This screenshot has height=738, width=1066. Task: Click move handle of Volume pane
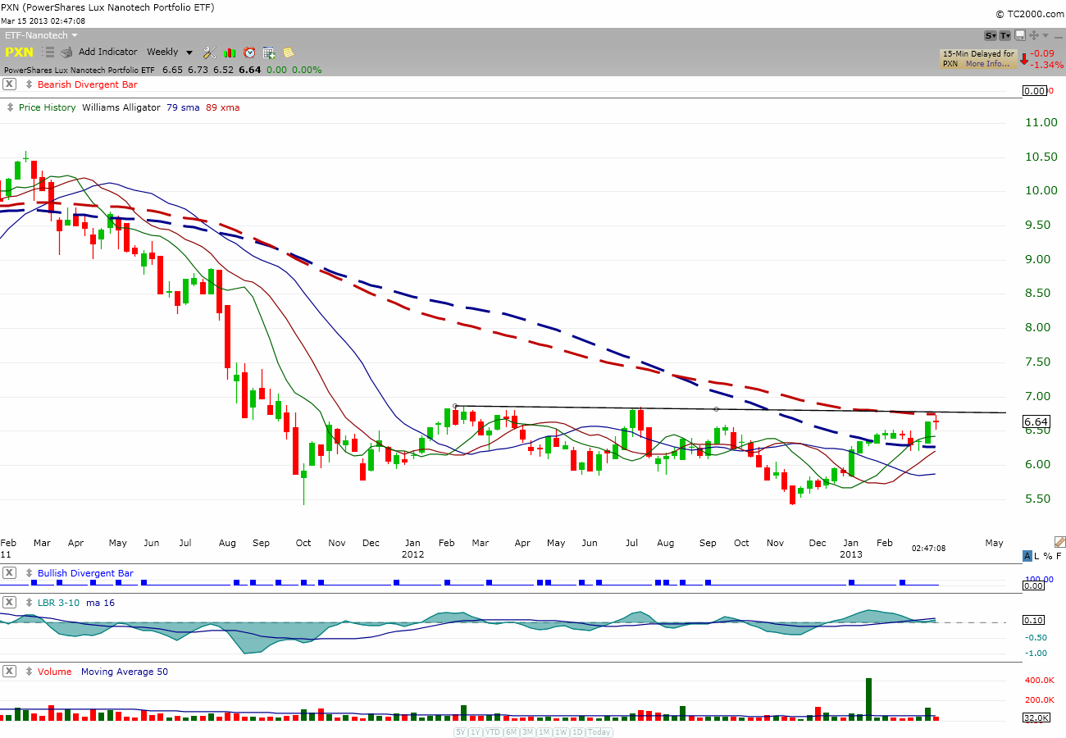[30, 672]
